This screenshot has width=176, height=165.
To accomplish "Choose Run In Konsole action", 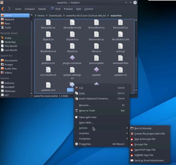I will coord(150,128).
